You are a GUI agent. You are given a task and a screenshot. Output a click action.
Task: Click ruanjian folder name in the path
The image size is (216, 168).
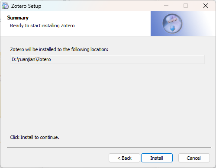click(26, 59)
